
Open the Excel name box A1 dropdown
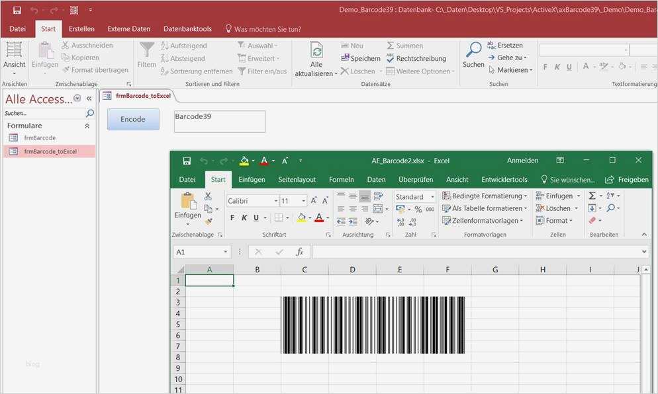(225, 252)
